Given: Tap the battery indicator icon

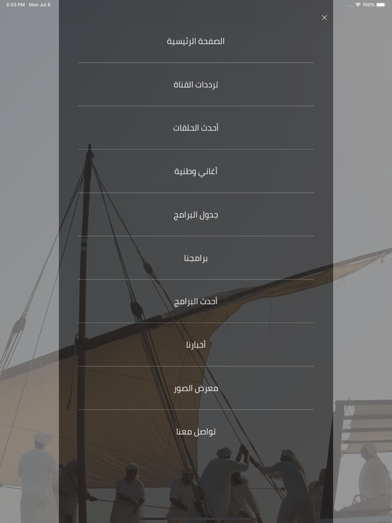Looking at the screenshot, I should pos(381,4).
